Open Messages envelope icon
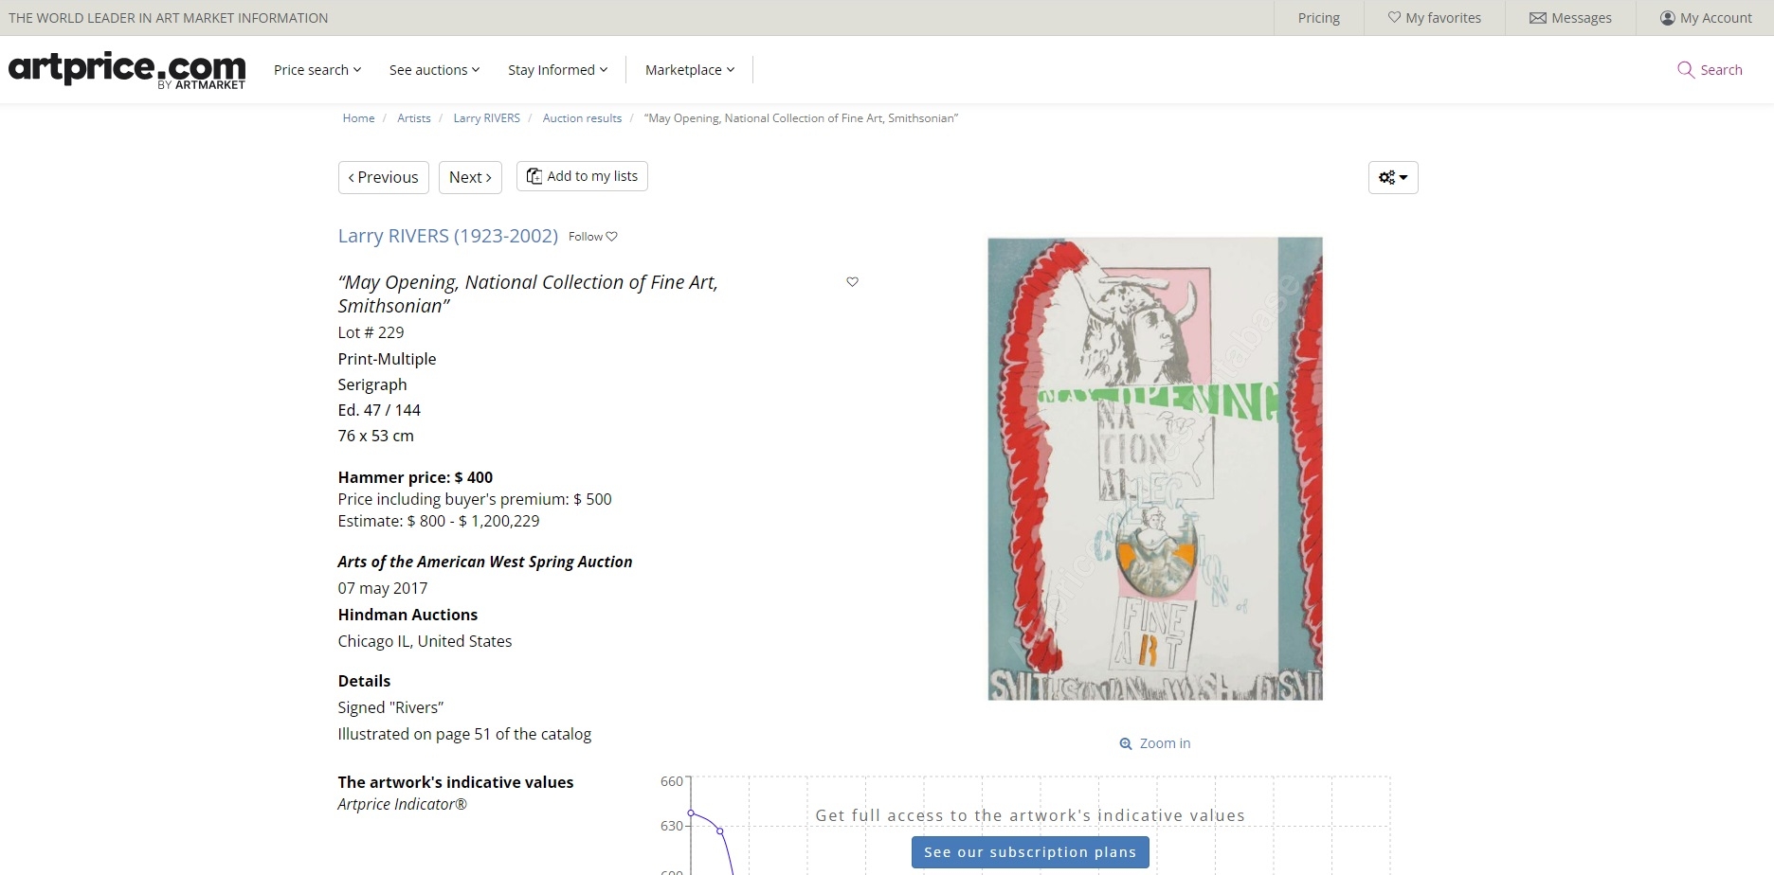The width and height of the screenshot is (1774, 875). tap(1537, 18)
